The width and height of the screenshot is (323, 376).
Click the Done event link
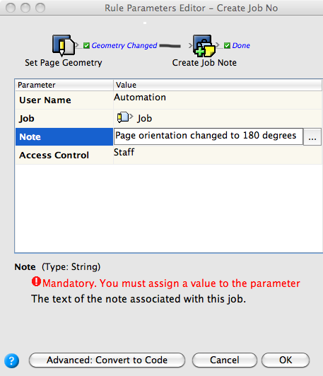[241, 45]
